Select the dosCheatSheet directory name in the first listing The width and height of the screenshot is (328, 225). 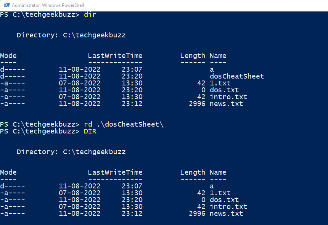point(236,76)
